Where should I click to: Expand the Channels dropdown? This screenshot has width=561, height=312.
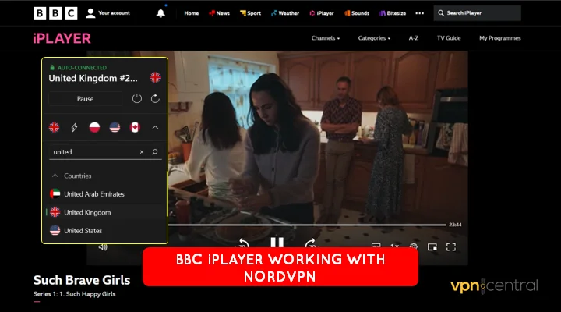pyautogui.click(x=326, y=38)
